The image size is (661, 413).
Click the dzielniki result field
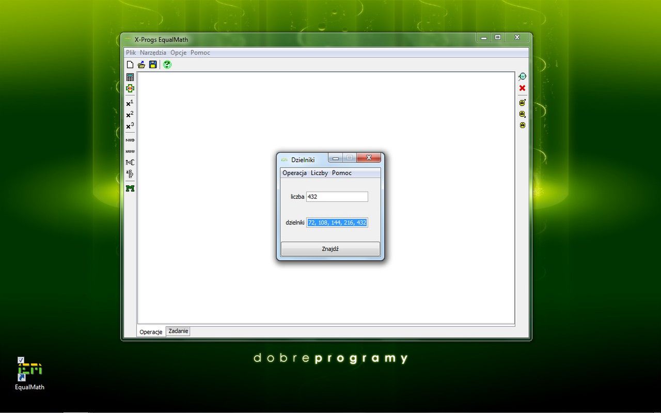point(337,223)
